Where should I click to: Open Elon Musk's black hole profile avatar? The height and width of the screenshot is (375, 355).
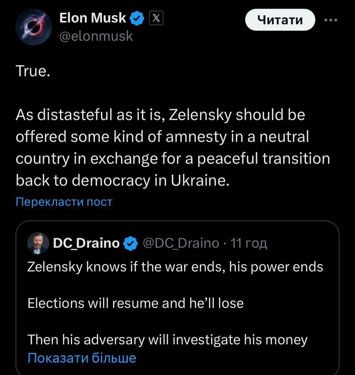pos(34,27)
